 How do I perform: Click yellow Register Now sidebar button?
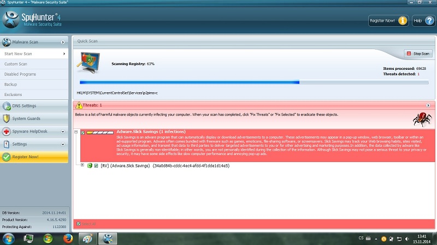(x=34, y=157)
